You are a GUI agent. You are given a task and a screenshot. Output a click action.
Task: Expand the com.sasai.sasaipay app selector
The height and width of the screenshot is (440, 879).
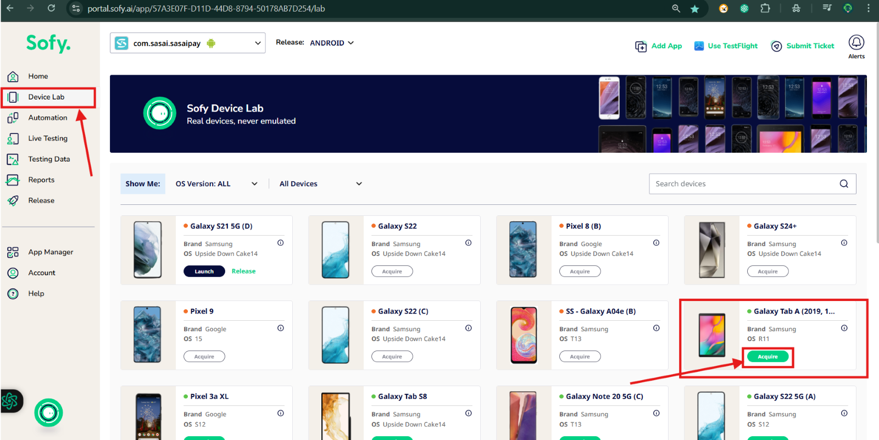click(x=187, y=43)
